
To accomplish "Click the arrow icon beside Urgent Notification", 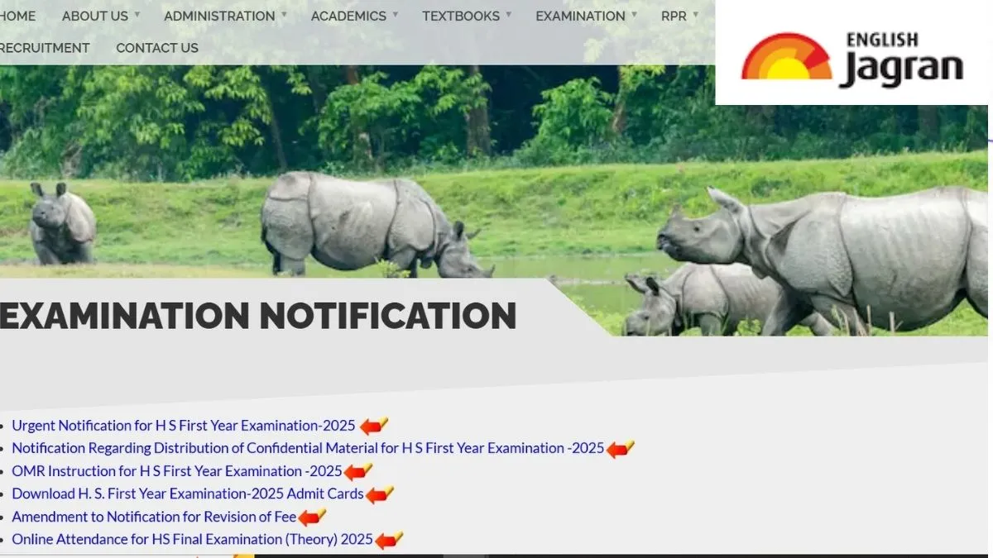I will coord(373,427).
